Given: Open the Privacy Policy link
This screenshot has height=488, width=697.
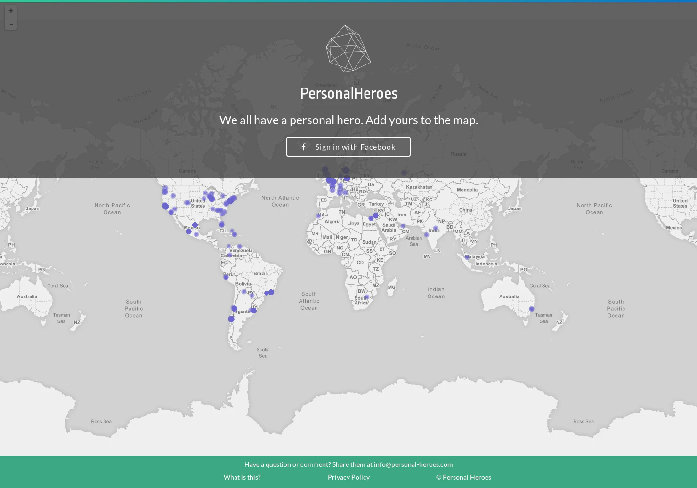Looking at the screenshot, I should click(x=348, y=477).
